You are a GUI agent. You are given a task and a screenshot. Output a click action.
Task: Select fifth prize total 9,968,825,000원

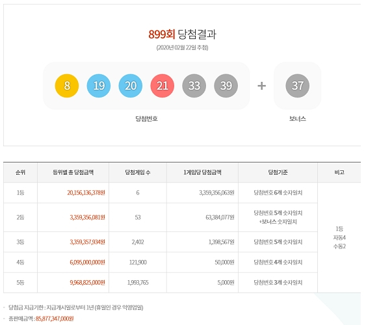point(88,283)
